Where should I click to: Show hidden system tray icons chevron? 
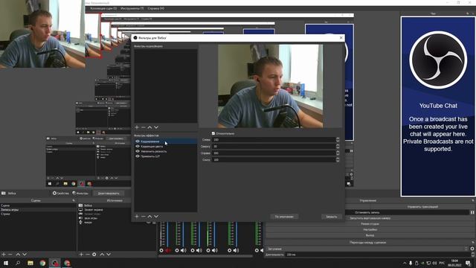tap(405, 263)
